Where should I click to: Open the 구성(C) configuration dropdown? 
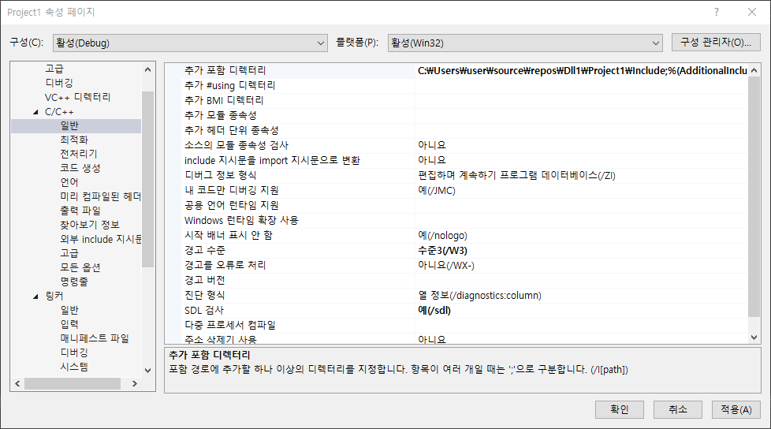point(190,43)
